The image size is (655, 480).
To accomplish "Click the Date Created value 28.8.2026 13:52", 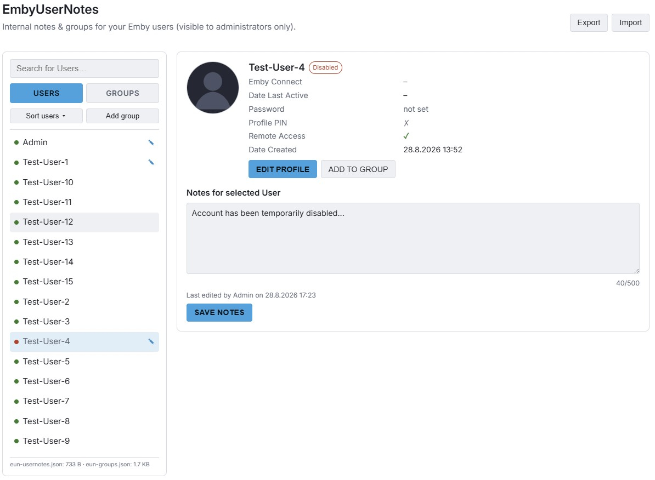I will coord(433,150).
